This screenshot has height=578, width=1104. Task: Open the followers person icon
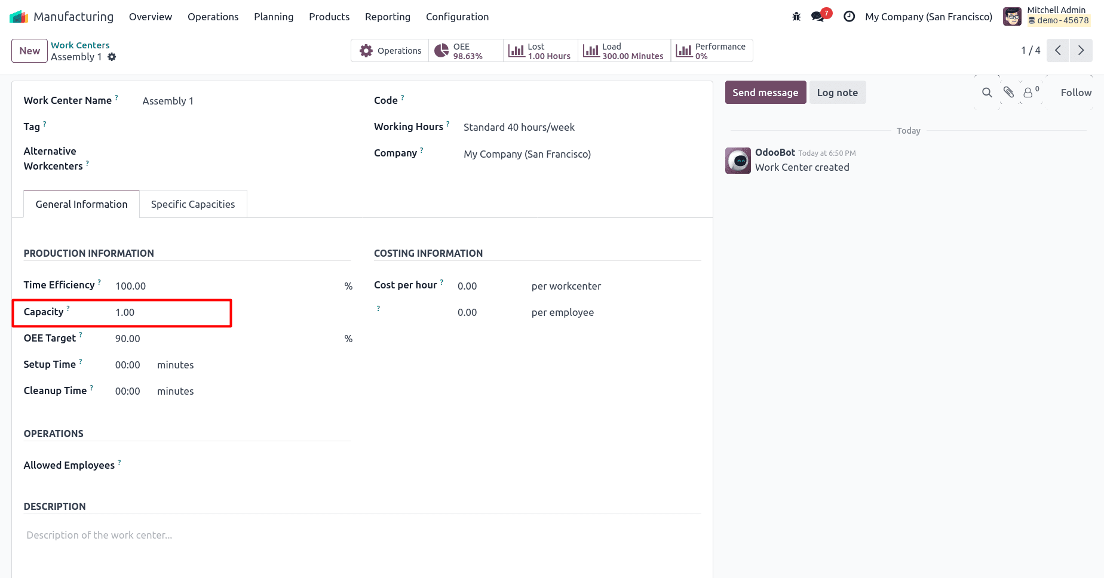pos(1029,93)
